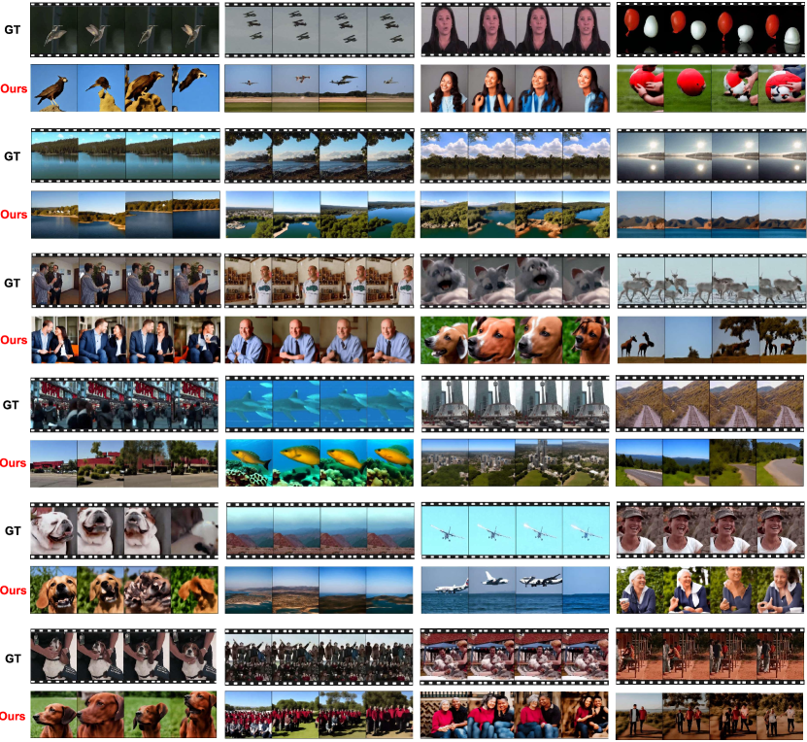Viewport: 807px width, 742px height.
Task: Select the GT lake with forested shore strip
Action: (x=125, y=156)
